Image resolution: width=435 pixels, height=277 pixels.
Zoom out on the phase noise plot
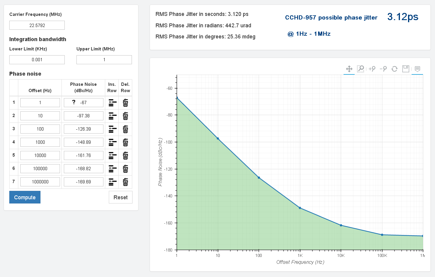(383, 69)
